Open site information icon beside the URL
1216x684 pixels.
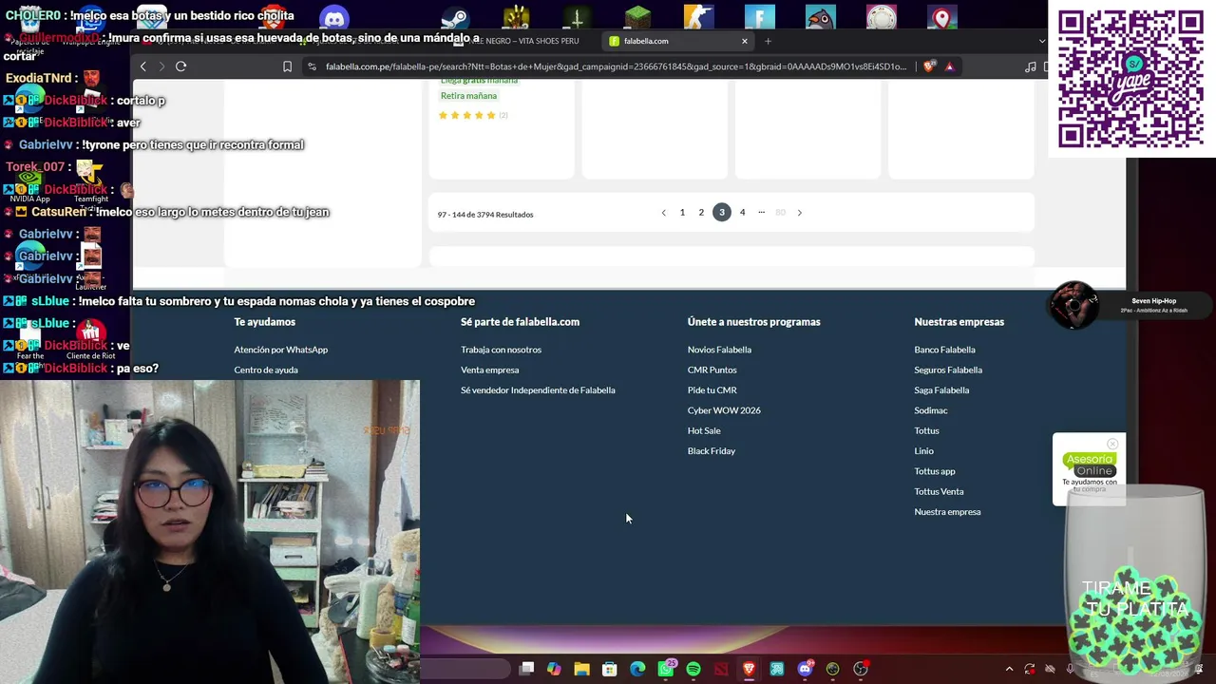312,66
